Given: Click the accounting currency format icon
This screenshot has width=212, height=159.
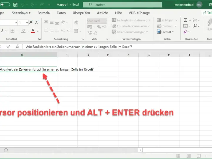Looking at the screenshot, I should click(90, 27).
